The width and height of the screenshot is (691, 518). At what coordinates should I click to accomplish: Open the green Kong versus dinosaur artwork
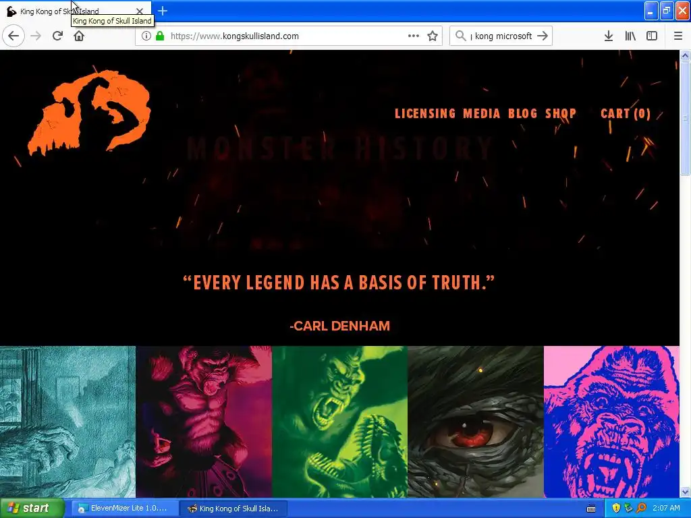pyautogui.click(x=339, y=422)
